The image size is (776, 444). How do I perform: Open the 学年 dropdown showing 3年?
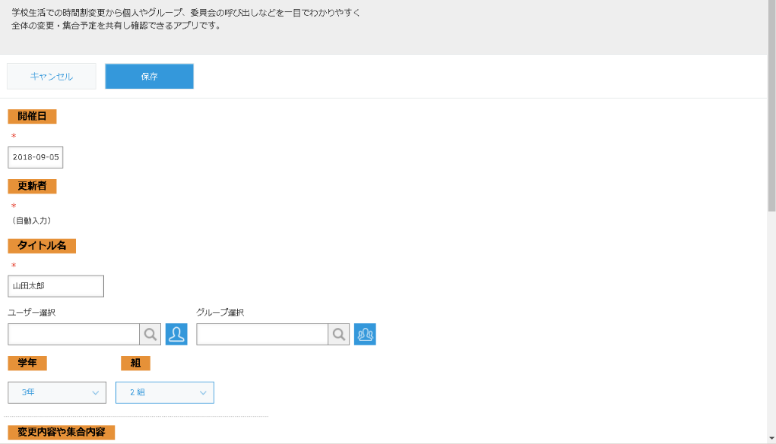56,392
